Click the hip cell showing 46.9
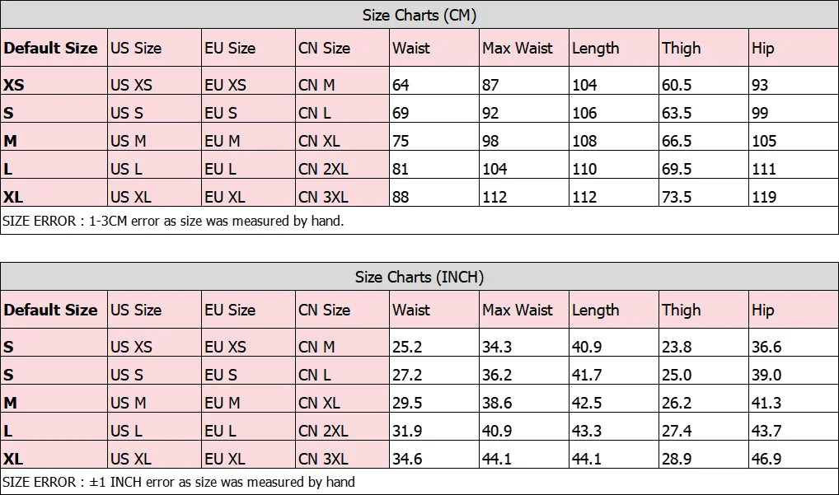839x495 pixels. point(766,459)
